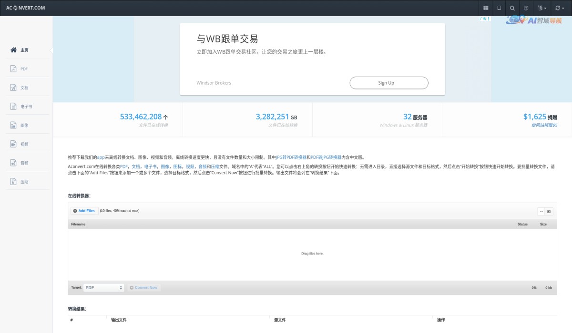Switch to list view in the file panel
Screen dimensions: 572x333
(x=541, y=211)
